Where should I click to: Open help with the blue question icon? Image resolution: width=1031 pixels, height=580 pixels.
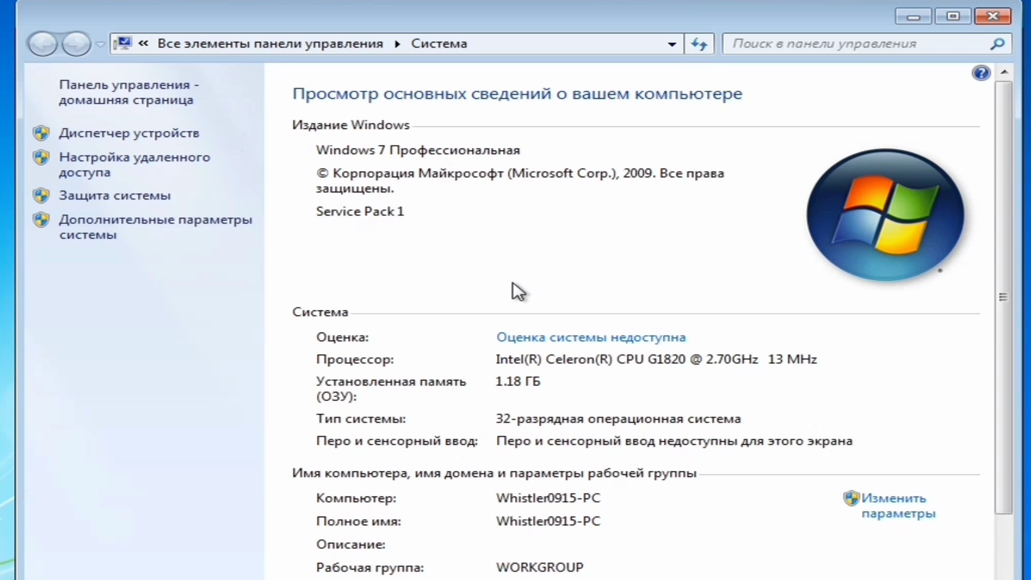point(981,73)
